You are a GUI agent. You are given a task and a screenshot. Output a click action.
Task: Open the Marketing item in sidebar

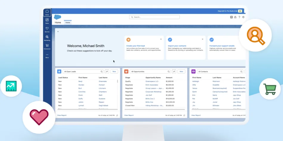tap(47, 38)
